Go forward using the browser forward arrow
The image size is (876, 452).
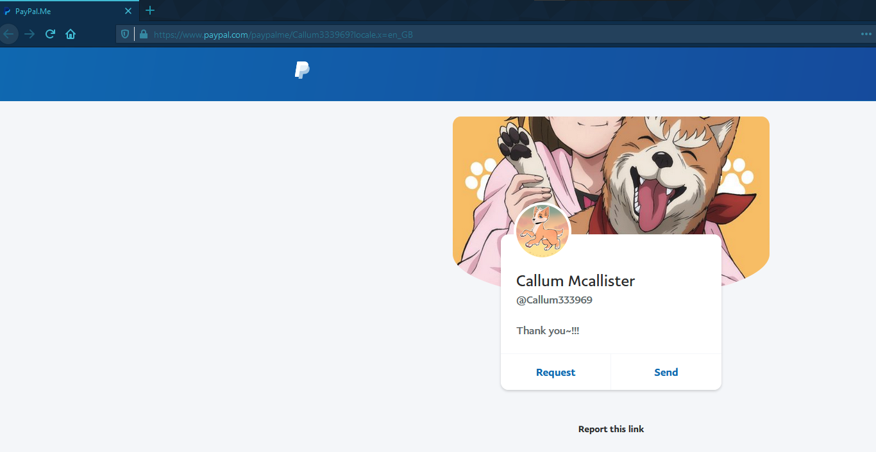pyautogui.click(x=29, y=34)
